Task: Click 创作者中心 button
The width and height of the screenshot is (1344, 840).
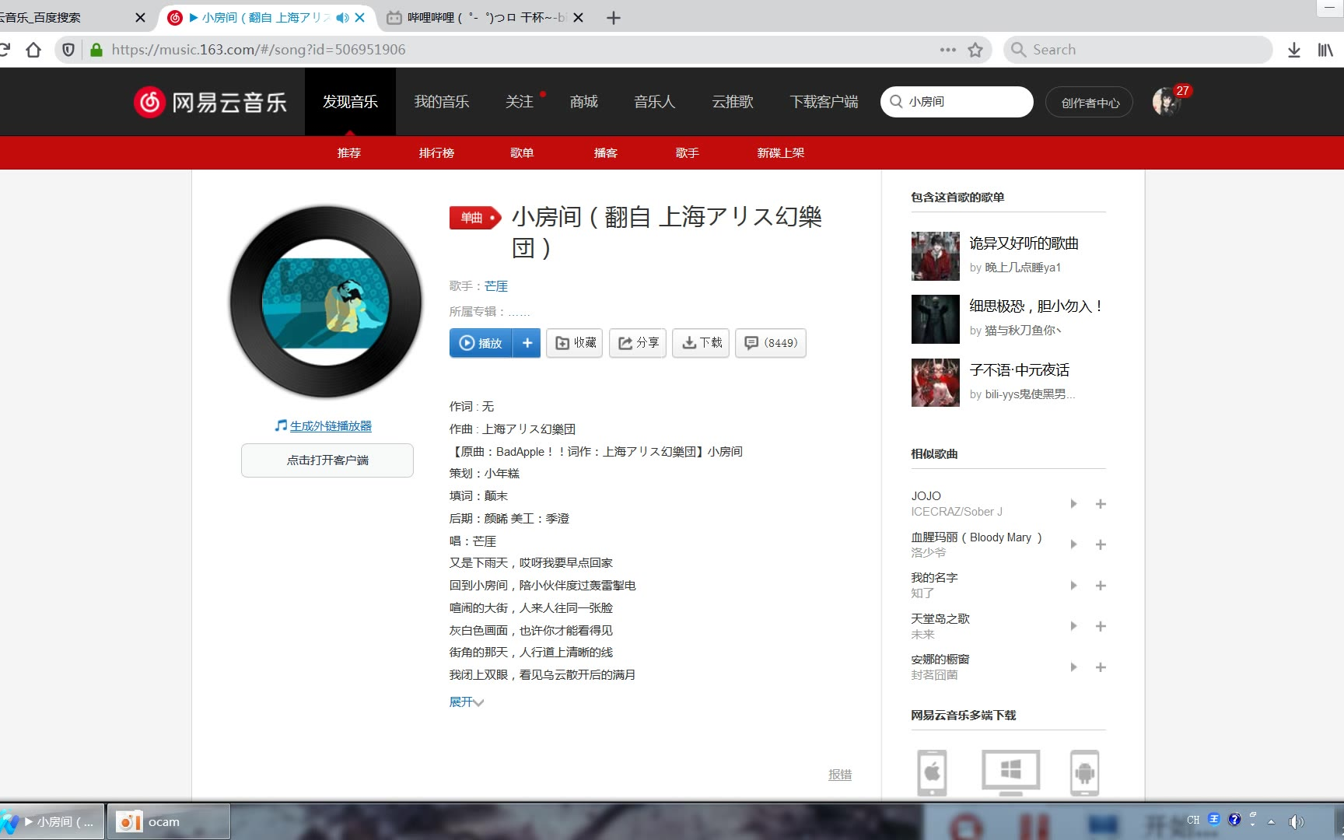Action: tap(1090, 102)
